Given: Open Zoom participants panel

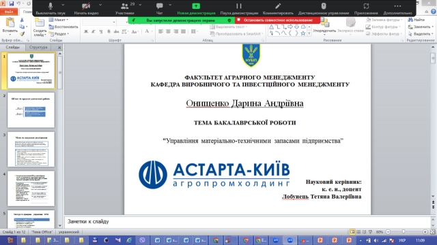Looking at the screenshot, I should pos(124,8).
